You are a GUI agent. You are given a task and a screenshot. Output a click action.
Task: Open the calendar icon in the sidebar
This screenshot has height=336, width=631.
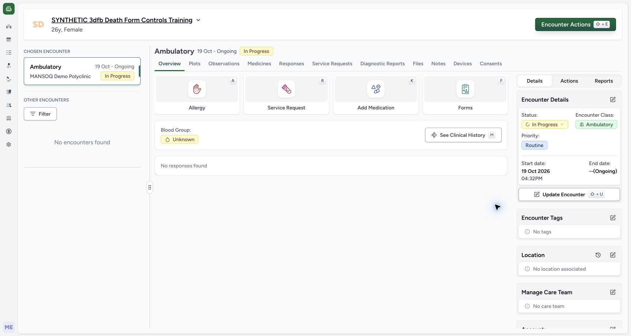9,39
